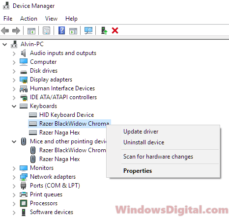The image size is (229, 217).
Task: Collapse the Alvin-PC root node
Action: coord(5,44)
